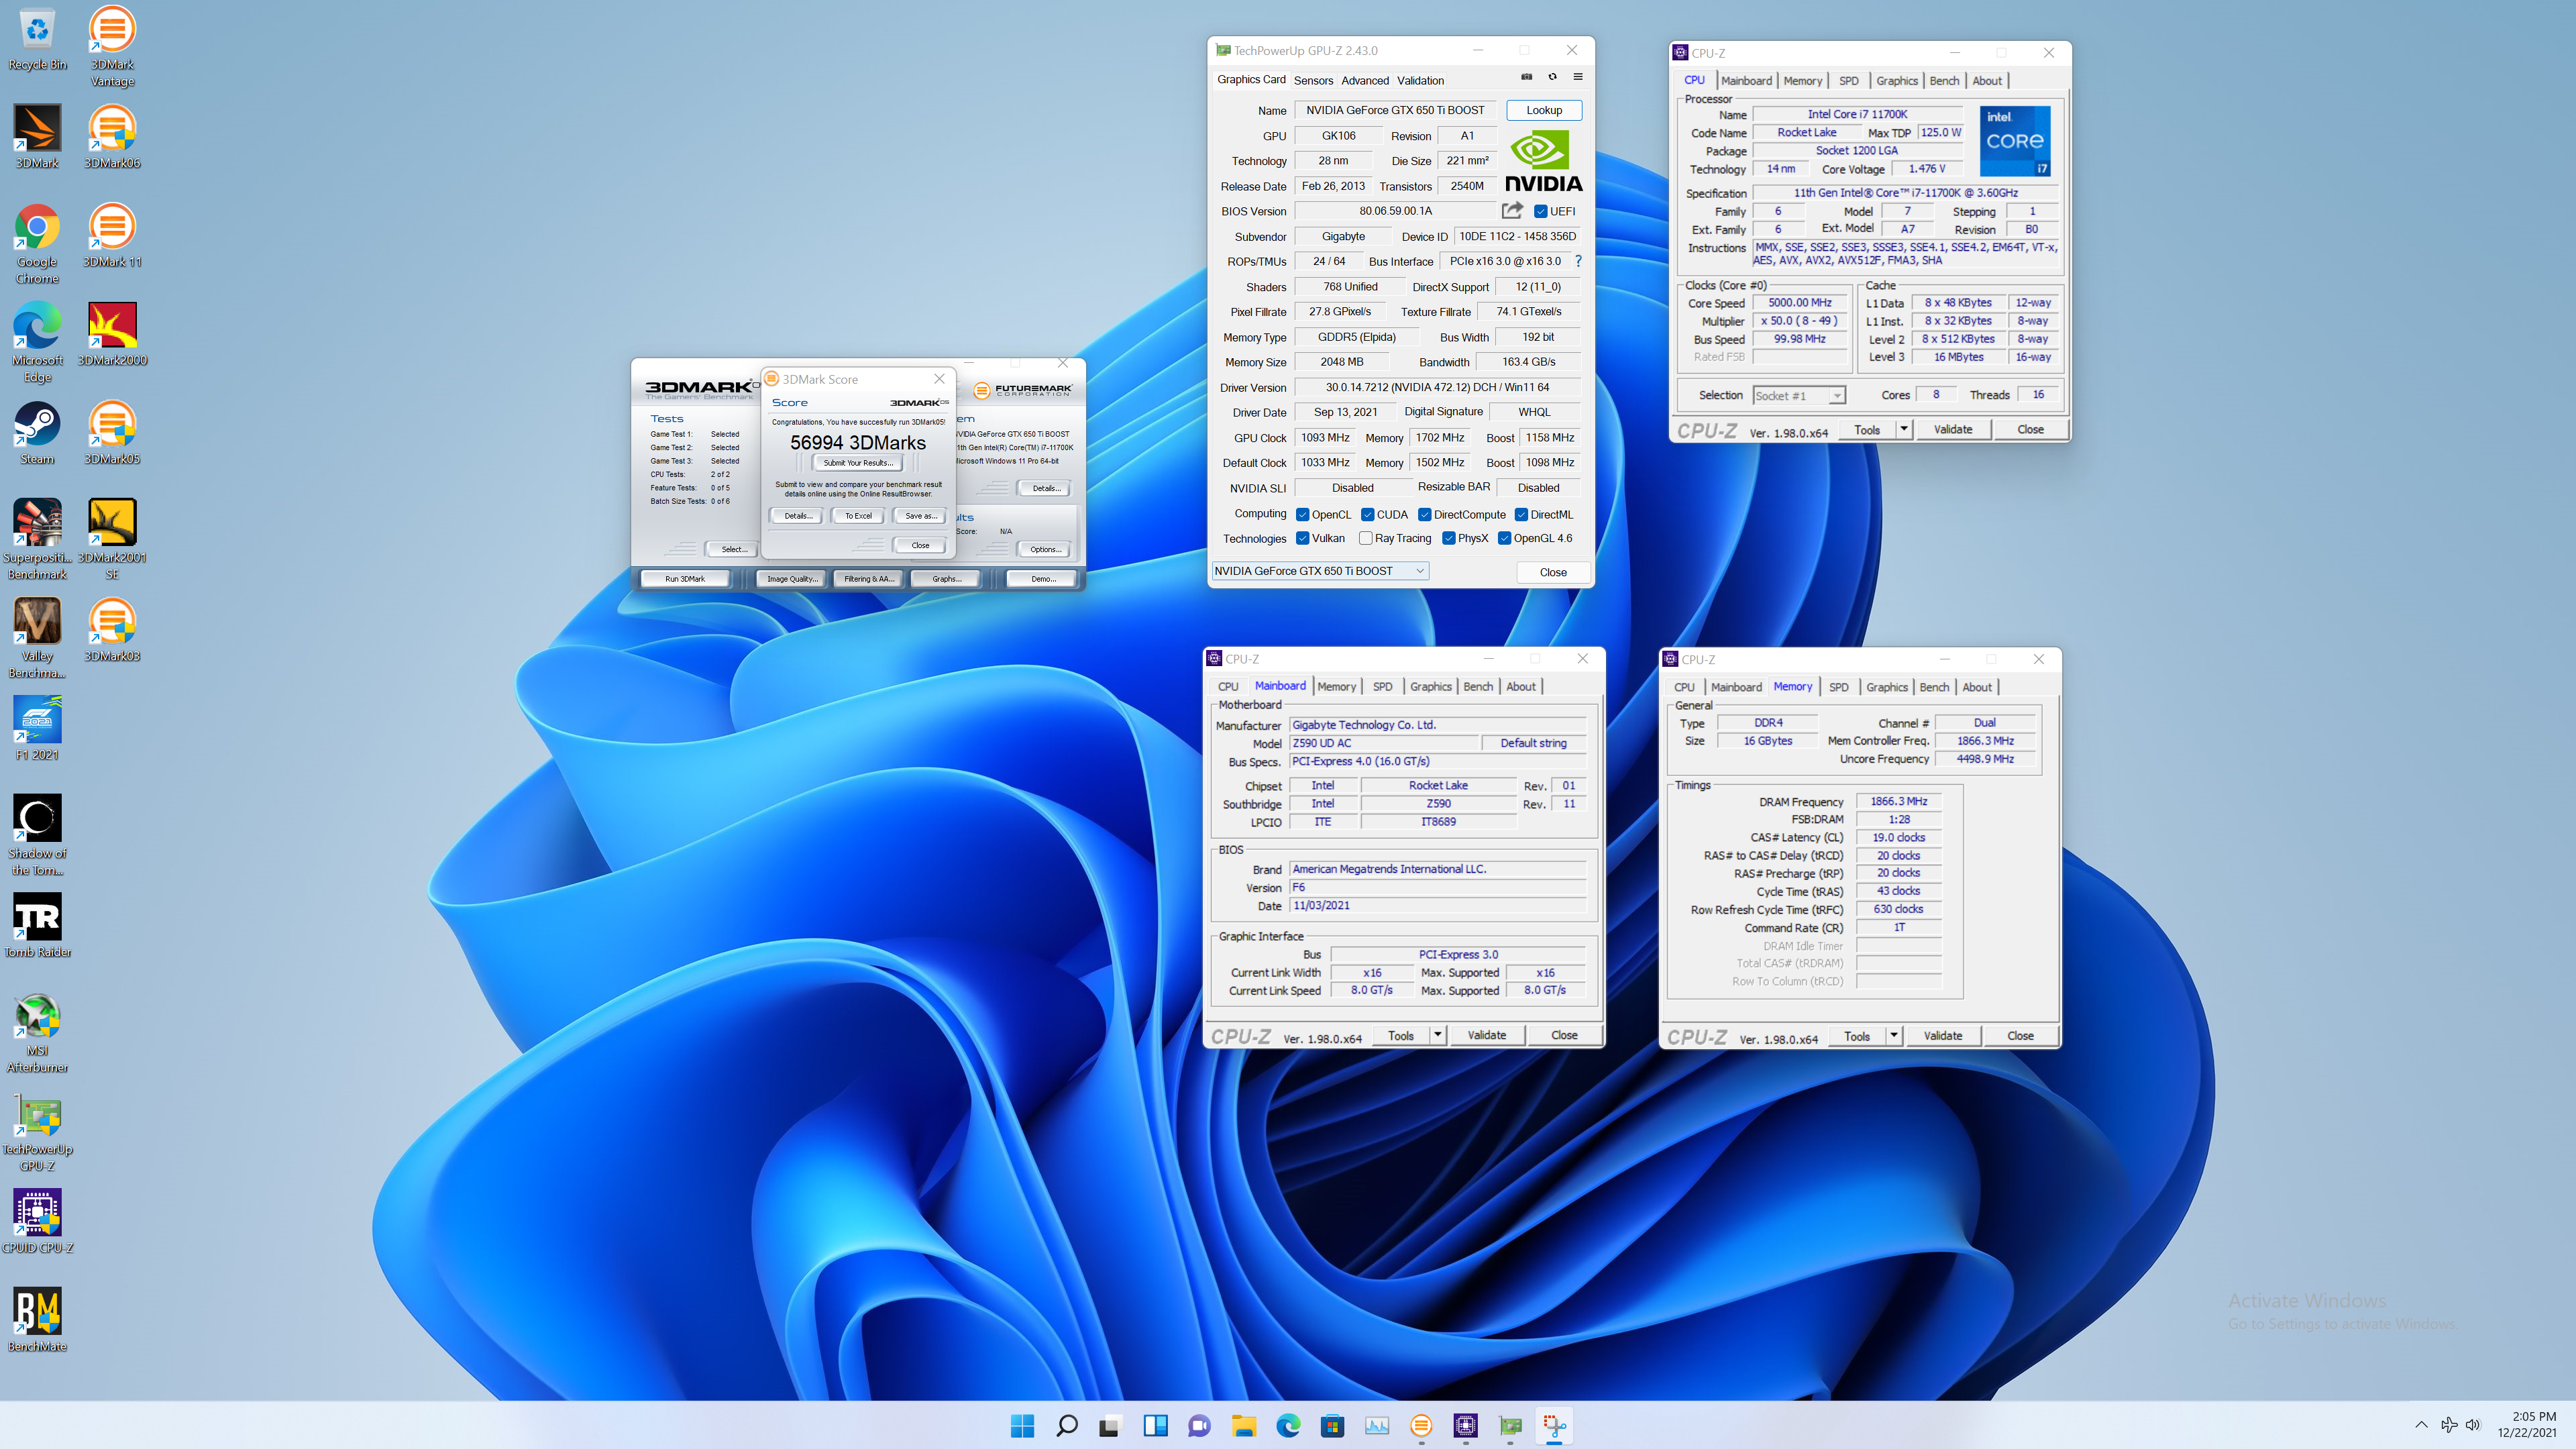
Task: Open 3DMark06 desktop shortcut
Action: pos(112,137)
